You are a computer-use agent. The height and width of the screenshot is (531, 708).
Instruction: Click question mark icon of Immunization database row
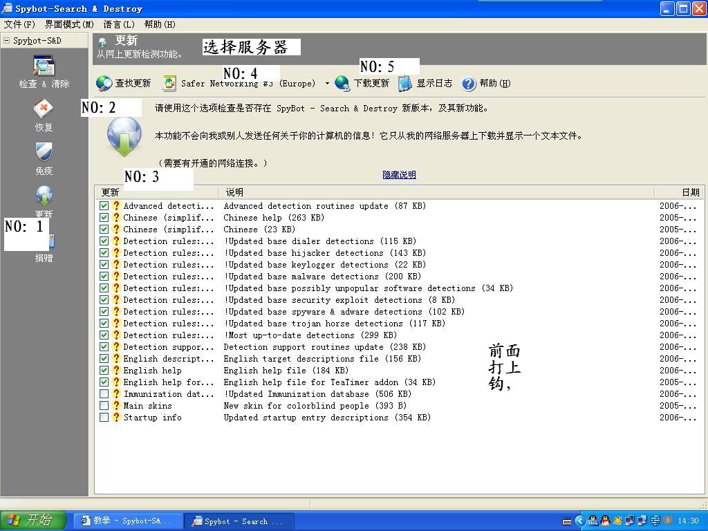click(116, 393)
